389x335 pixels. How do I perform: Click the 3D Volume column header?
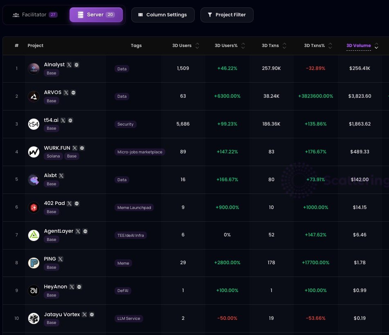(x=358, y=46)
